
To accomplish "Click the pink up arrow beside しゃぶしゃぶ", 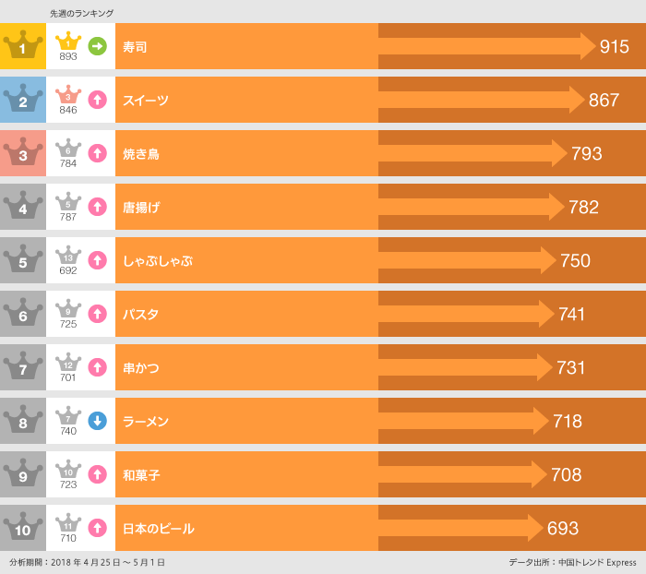I will point(97,260).
